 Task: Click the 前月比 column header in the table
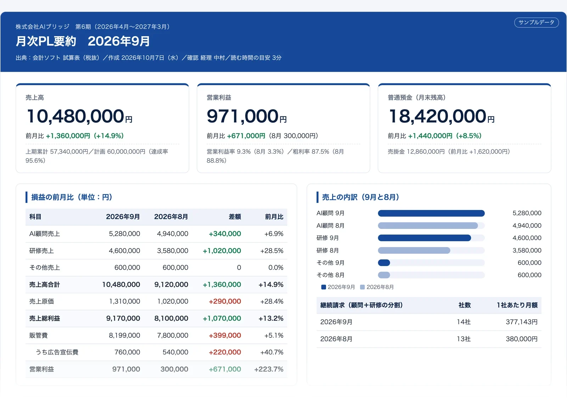(x=274, y=217)
